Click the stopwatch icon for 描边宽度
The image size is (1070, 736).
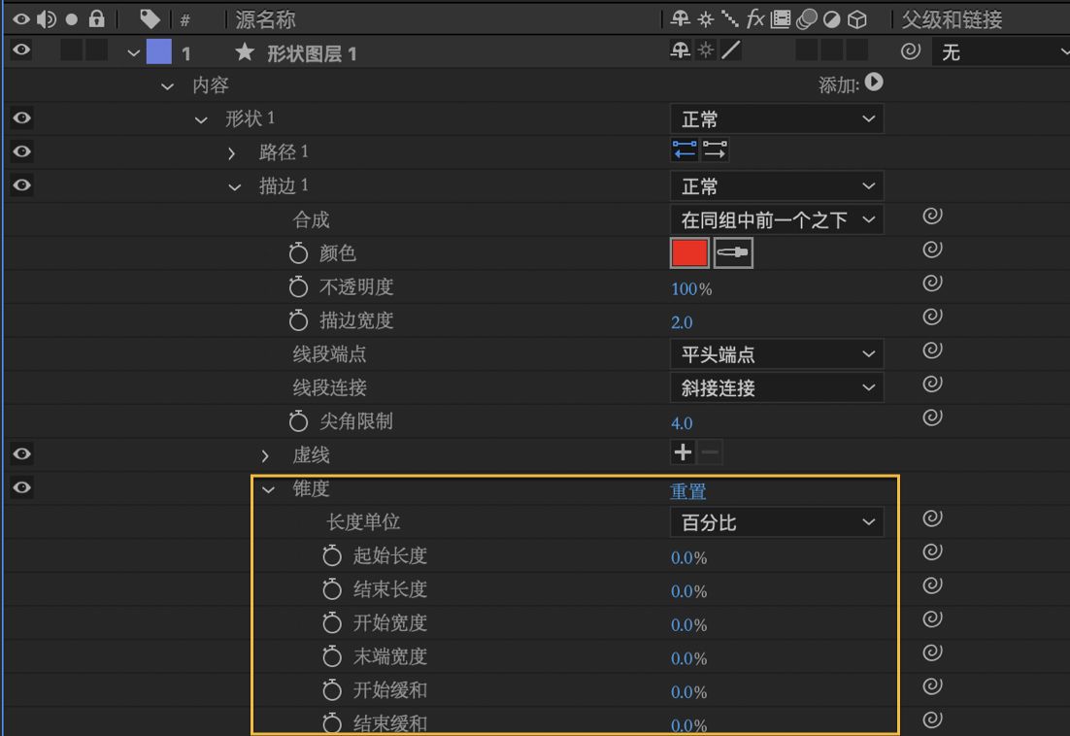(299, 320)
